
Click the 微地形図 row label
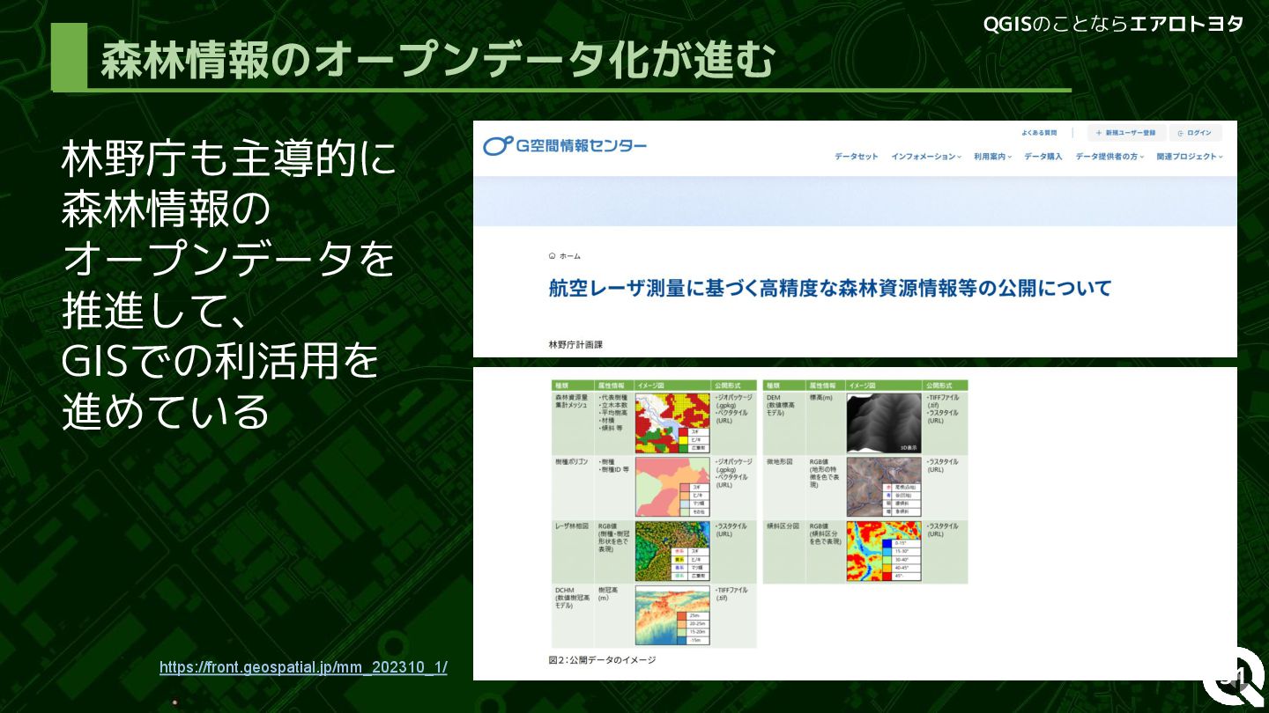click(780, 462)
